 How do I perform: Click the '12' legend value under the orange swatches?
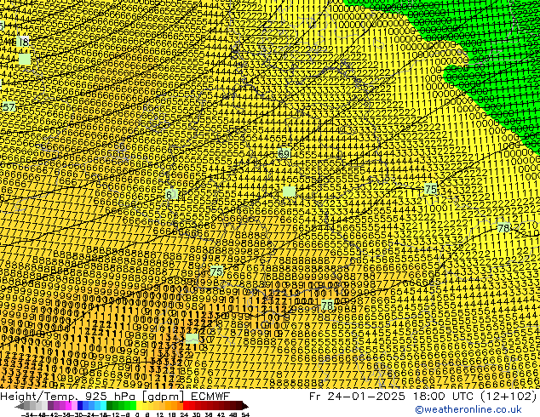tap(159, 414)
